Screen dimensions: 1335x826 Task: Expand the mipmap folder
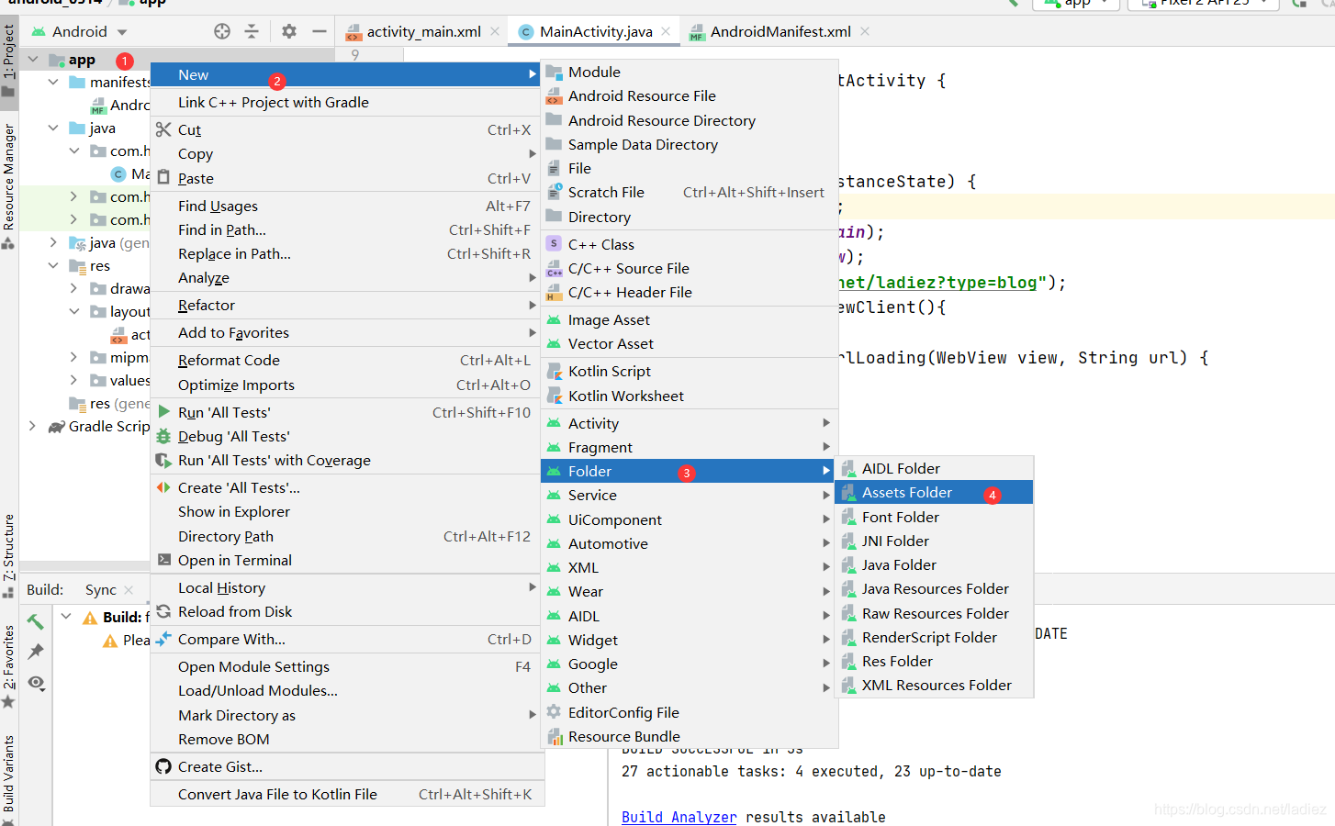click(x=73, y=357)
